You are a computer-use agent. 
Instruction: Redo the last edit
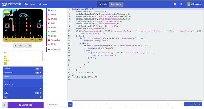point(191,104)
